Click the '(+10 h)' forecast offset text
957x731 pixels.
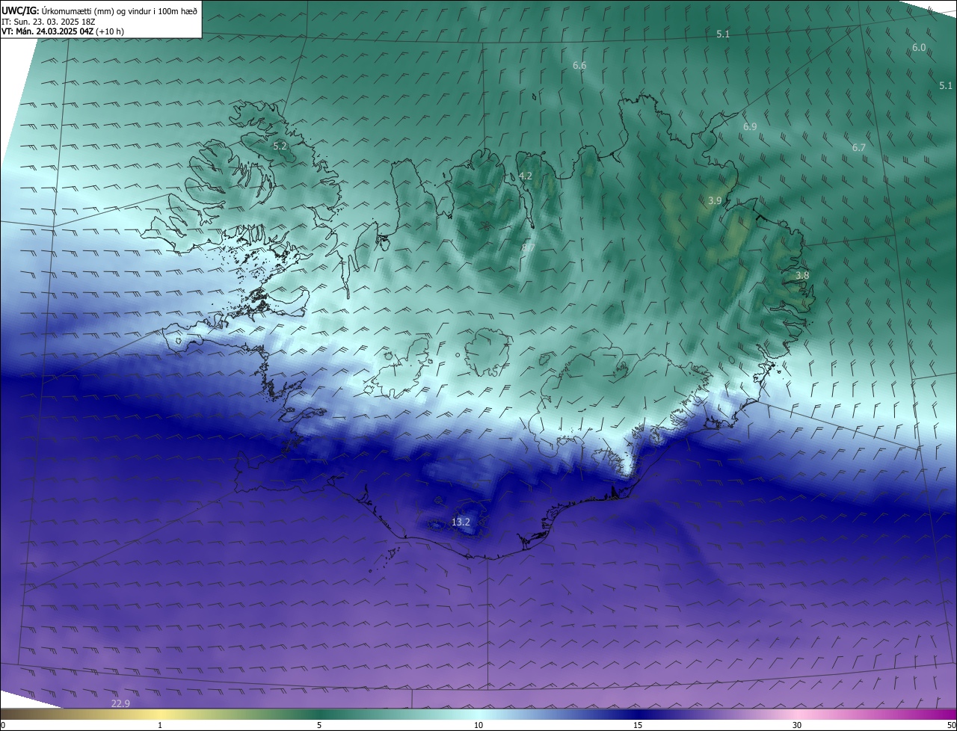[x=109, y=31]
